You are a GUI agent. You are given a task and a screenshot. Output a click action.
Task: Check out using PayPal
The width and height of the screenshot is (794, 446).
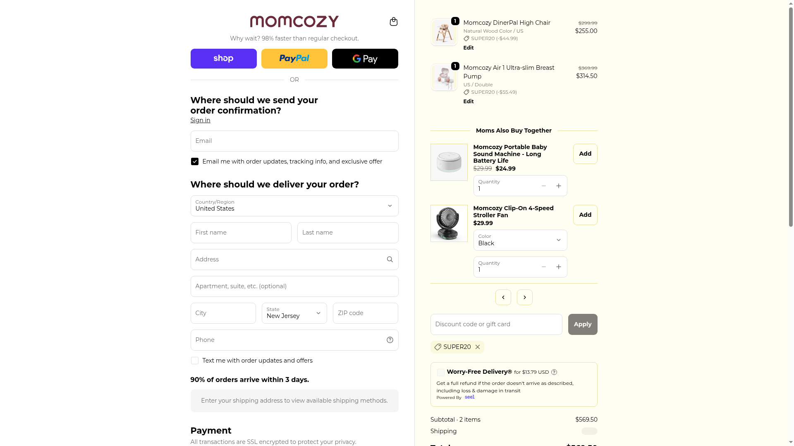294,59
